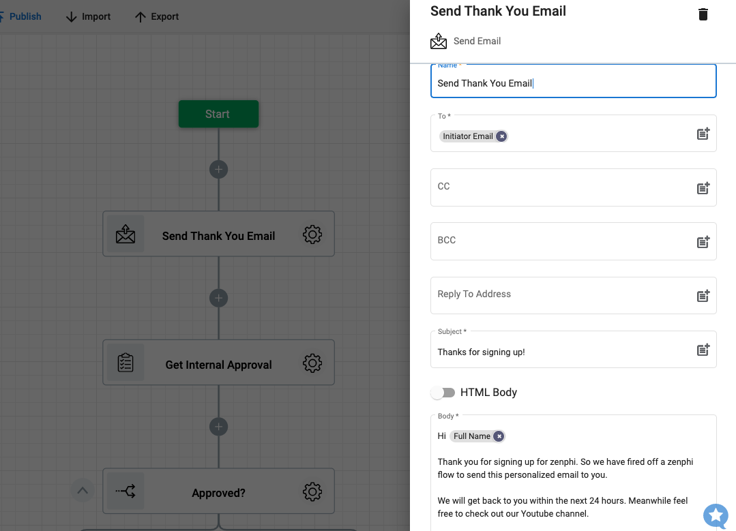Open the token picker for Reply To Address
The height and width of the screenshot is (531, 736).
(703, 296)
